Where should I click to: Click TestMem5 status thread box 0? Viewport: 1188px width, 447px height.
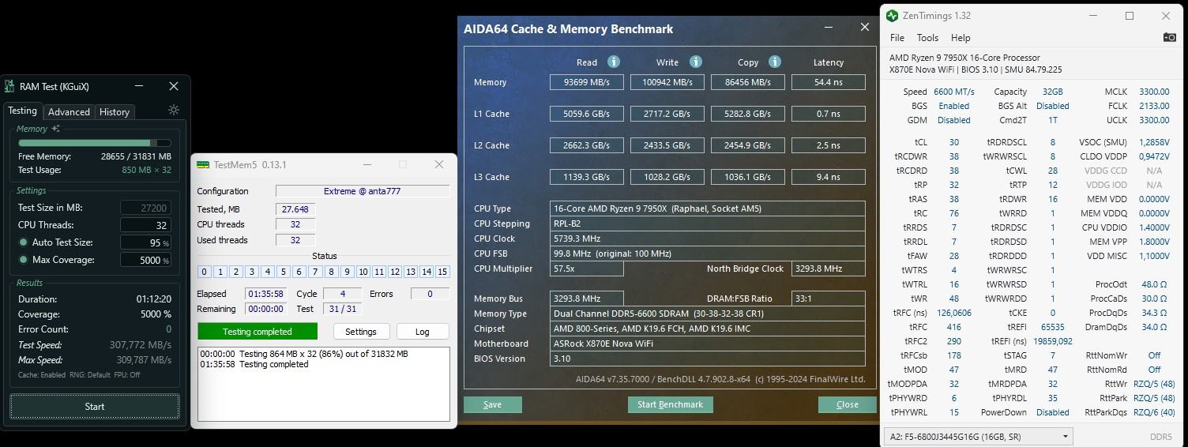[x=205, y=272]
